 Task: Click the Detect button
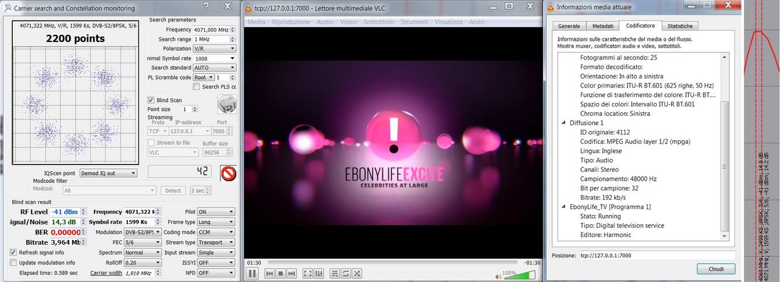click(173, 191)
